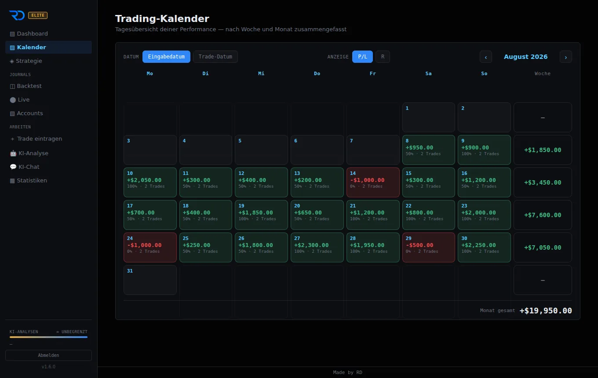
Task: Open the Strategie section
Action: (48, 61)
